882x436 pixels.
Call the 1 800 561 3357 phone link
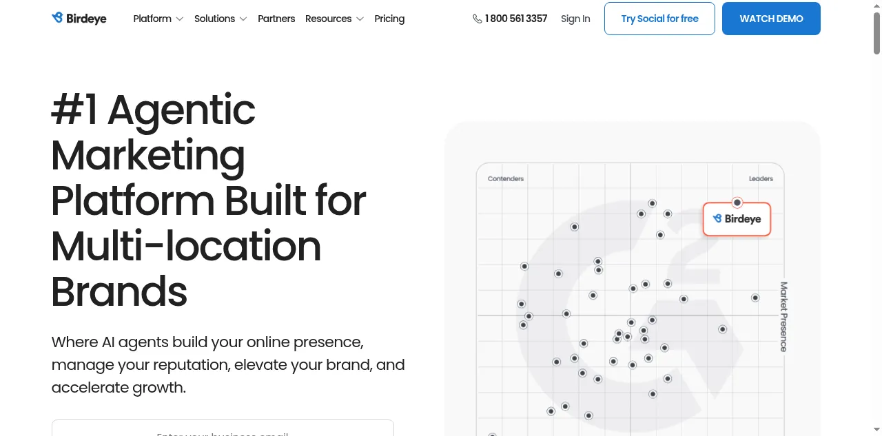pyautogui.click(x=516, y=19)
